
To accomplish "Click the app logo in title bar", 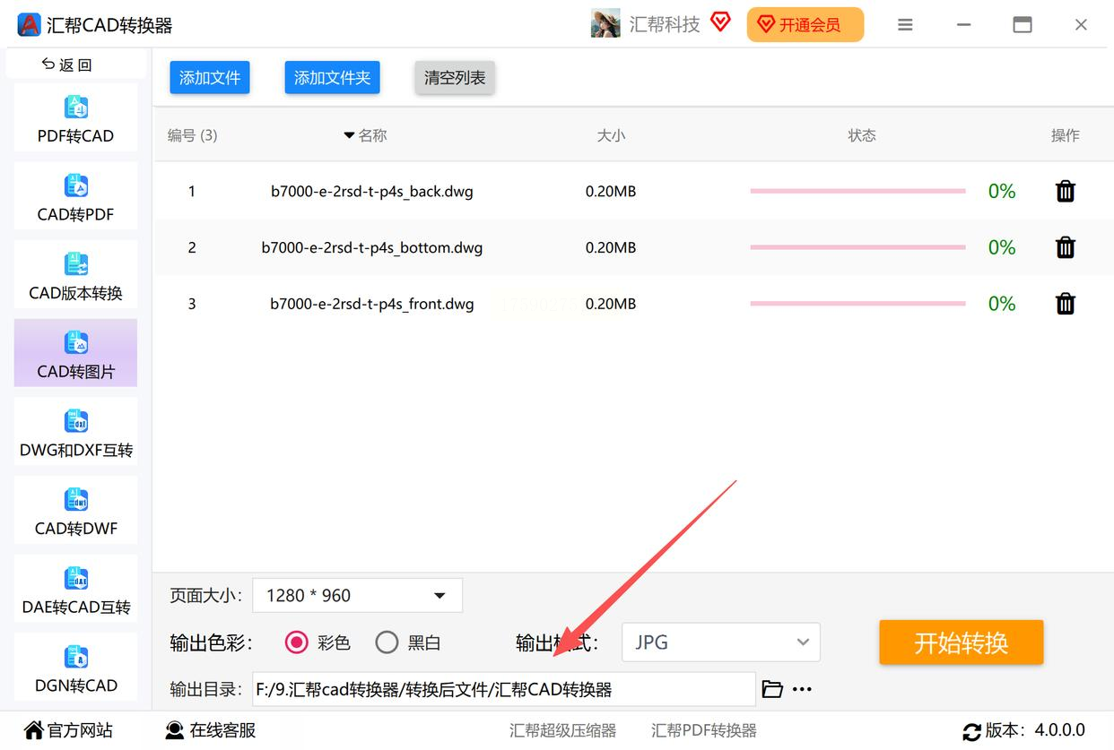I will click(x=29, y=24).
